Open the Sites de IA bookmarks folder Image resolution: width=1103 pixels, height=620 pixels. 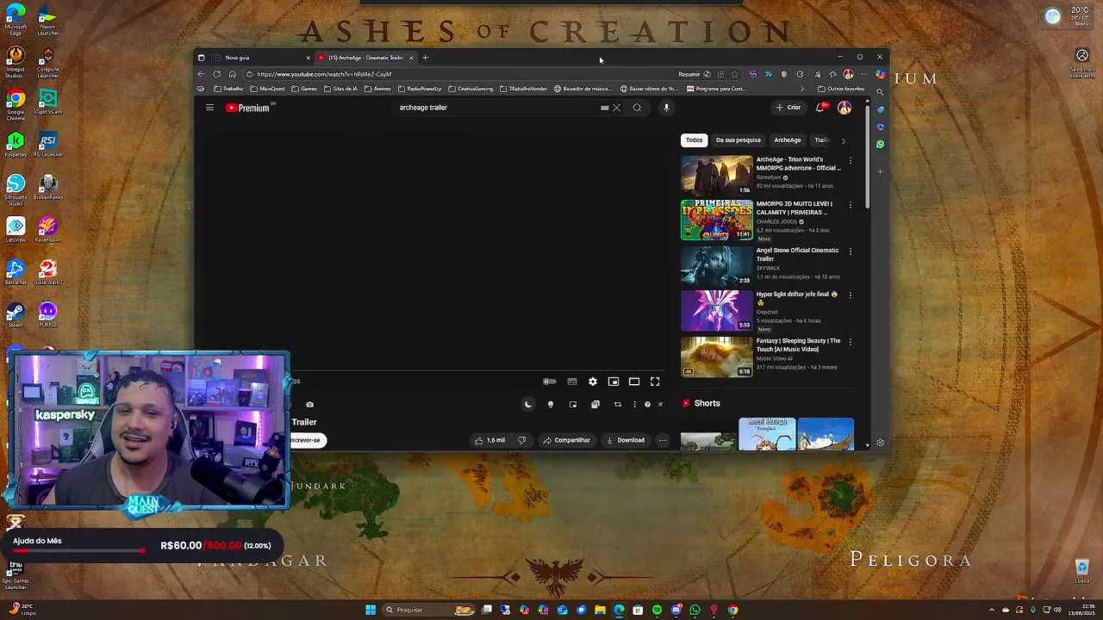coord(340,89)
